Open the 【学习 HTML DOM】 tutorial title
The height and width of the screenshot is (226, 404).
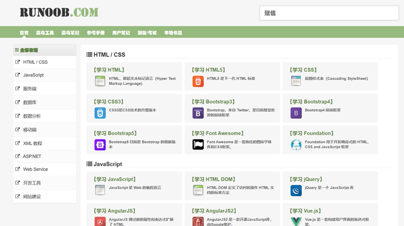tap(214, 179)
